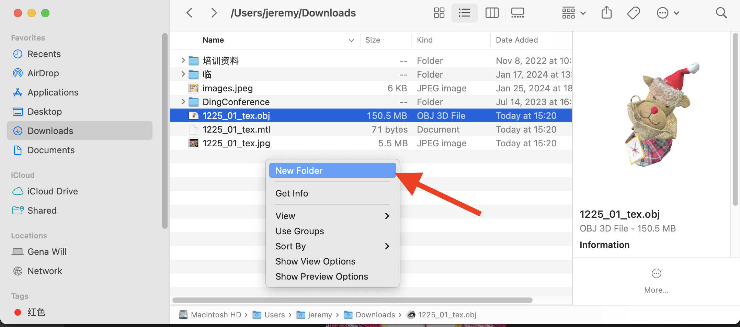The height and width of the screenshot is (327, 740).
Task: Open the Tags toolbar icon
Action: (633, 13)
